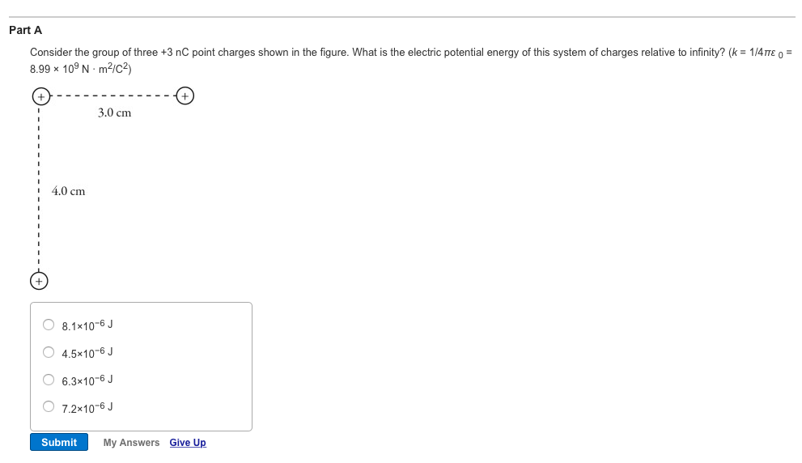Click the 8.1×10⁻⁶ J answer label text

(87, 325)
